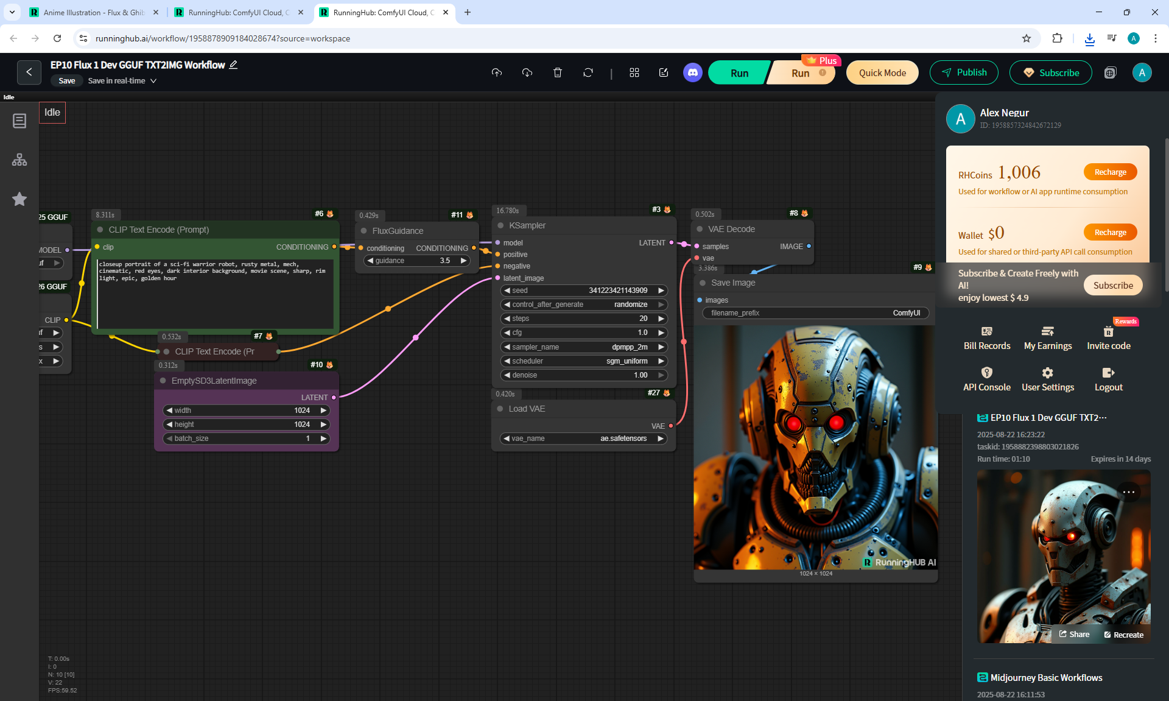This screenshot has width=1169, height=701.
Task: Open the vae_name ae.safetensors selector
Action: [x=583, y=439]
